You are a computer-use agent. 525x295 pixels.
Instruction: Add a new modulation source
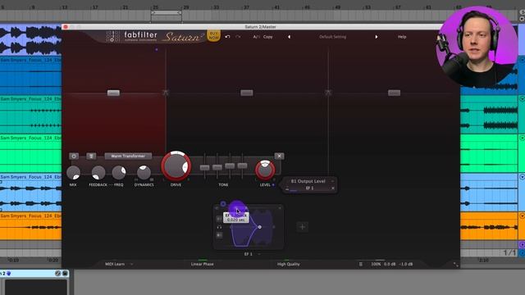point(303,227)
